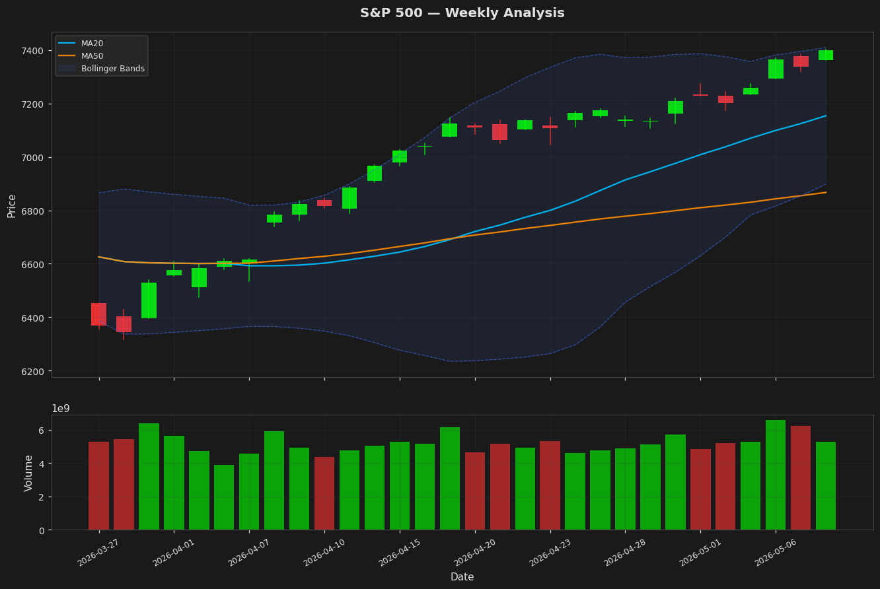Click the red volume bar at 2026-04-20

(475, 491)
